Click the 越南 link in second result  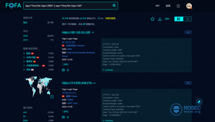click(x=68, y=96)
